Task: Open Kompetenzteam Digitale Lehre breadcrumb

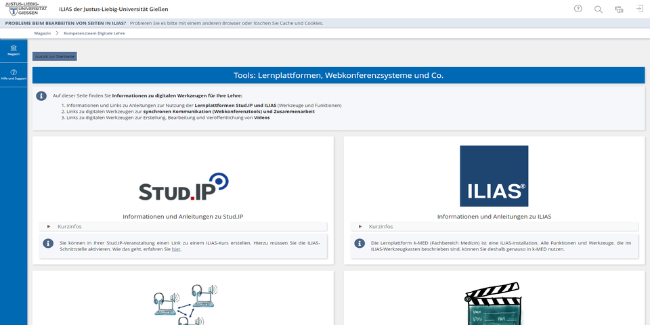Action: [94, 33]
